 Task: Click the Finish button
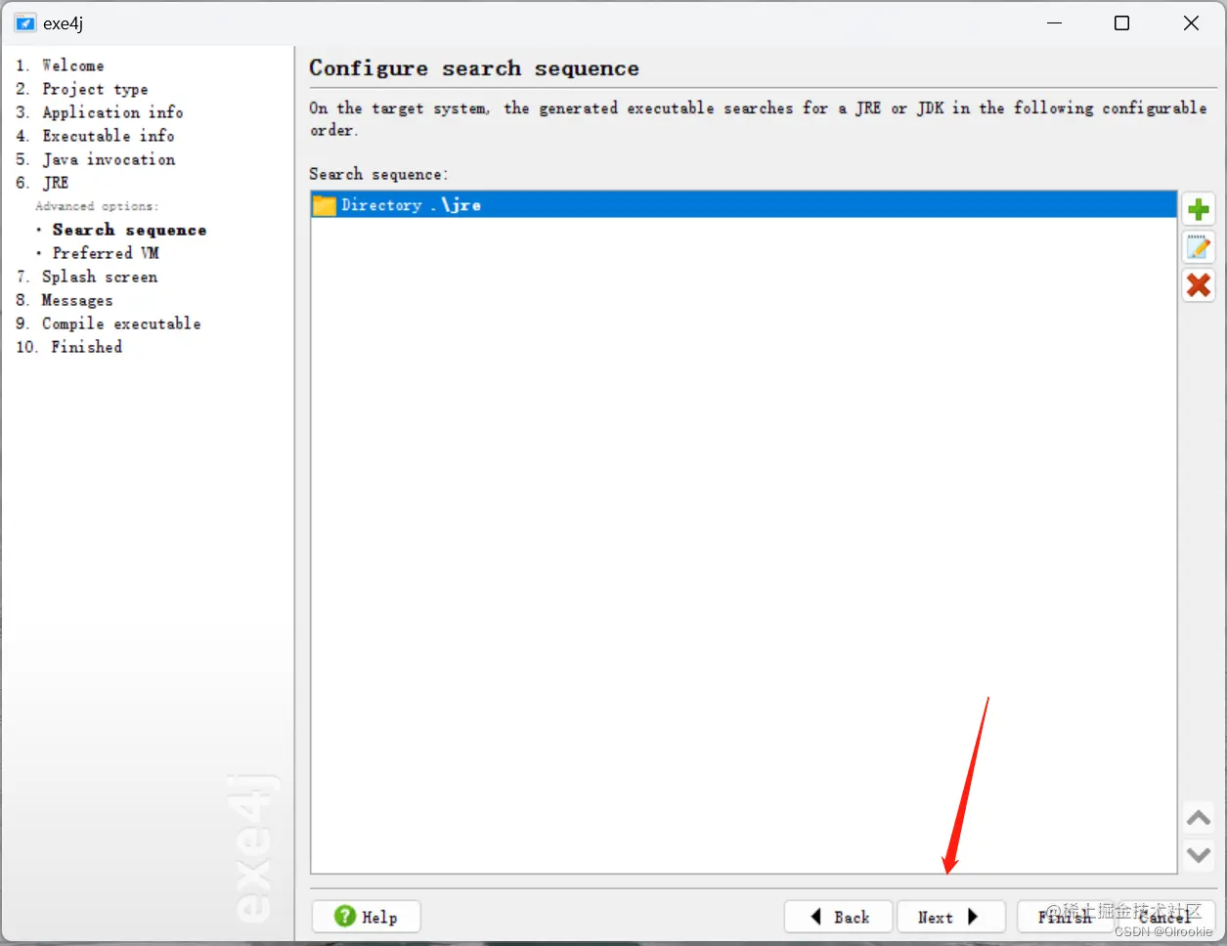[1065, 917]
